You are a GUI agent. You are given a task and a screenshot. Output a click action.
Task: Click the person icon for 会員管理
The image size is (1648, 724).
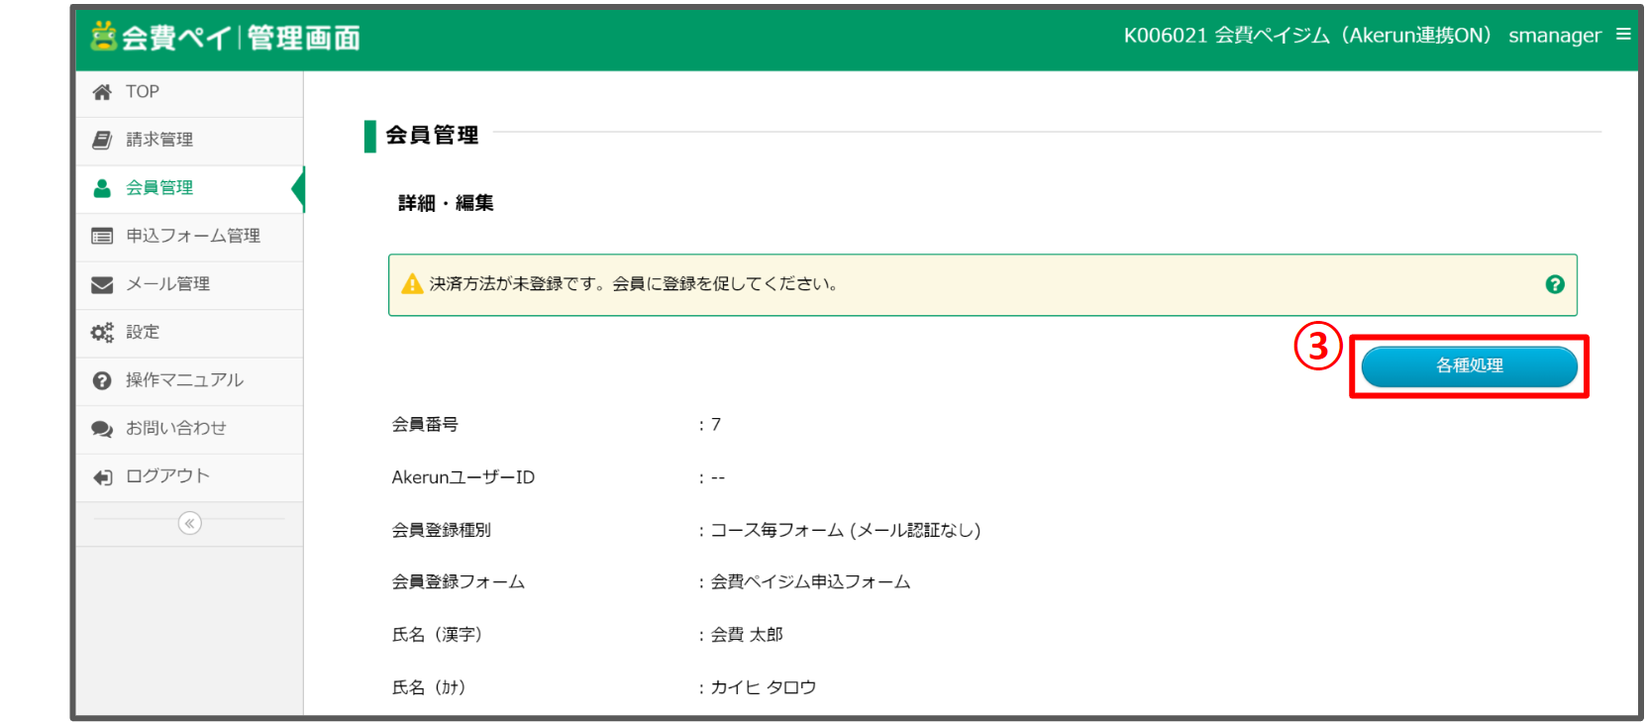coord(102,188)
